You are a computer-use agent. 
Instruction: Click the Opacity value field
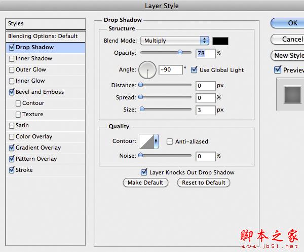[206, 53]
